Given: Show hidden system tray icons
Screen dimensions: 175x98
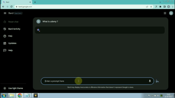Looking at the screenshot, I should [146, 96].
